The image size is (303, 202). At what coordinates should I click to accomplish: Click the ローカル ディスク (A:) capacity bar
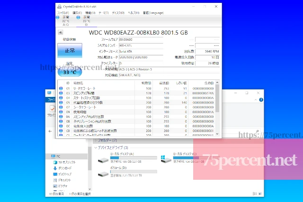coord(134,158)
